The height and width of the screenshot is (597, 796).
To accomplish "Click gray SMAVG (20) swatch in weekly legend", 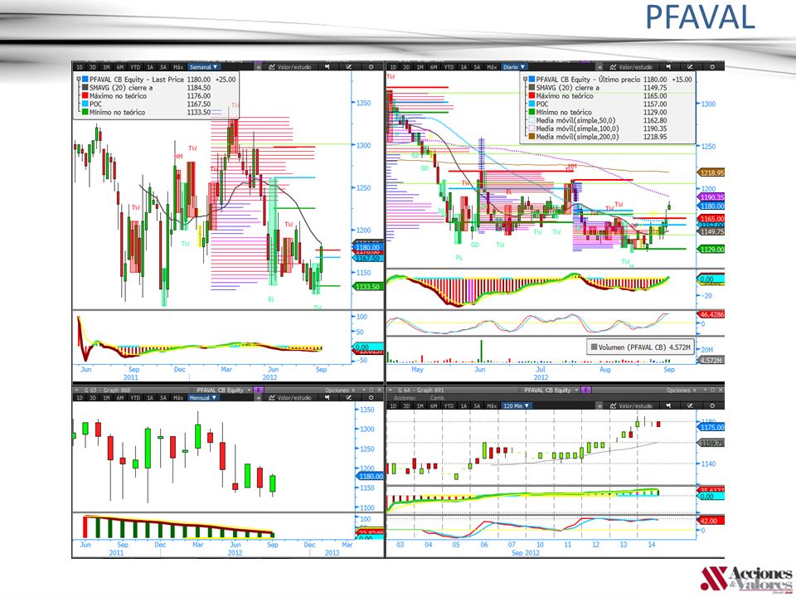I will point(85,87).
